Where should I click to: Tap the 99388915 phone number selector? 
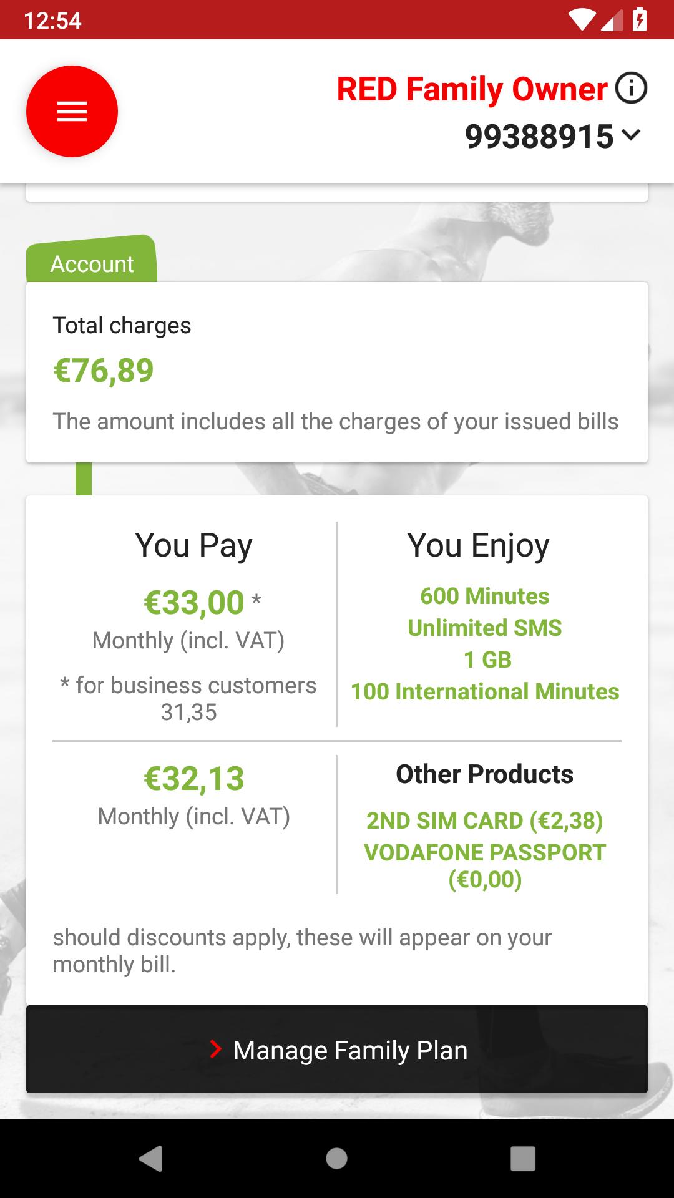[x=539, y=136]
